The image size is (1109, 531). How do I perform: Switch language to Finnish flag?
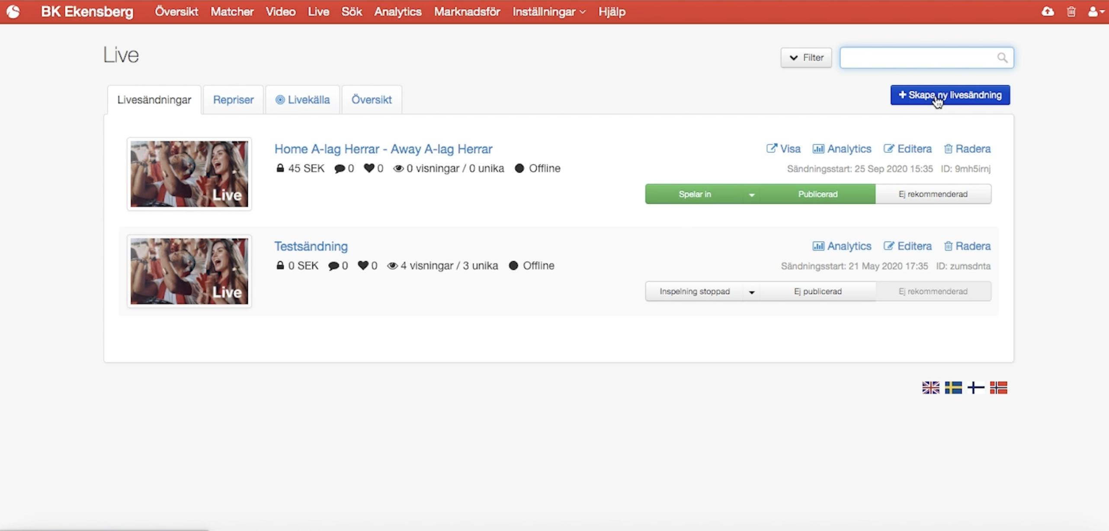click(975, 387)
